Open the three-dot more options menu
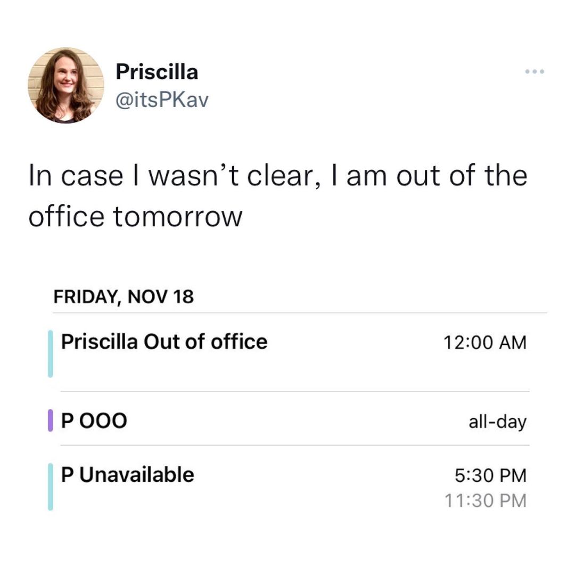 (x=534, y=71)
